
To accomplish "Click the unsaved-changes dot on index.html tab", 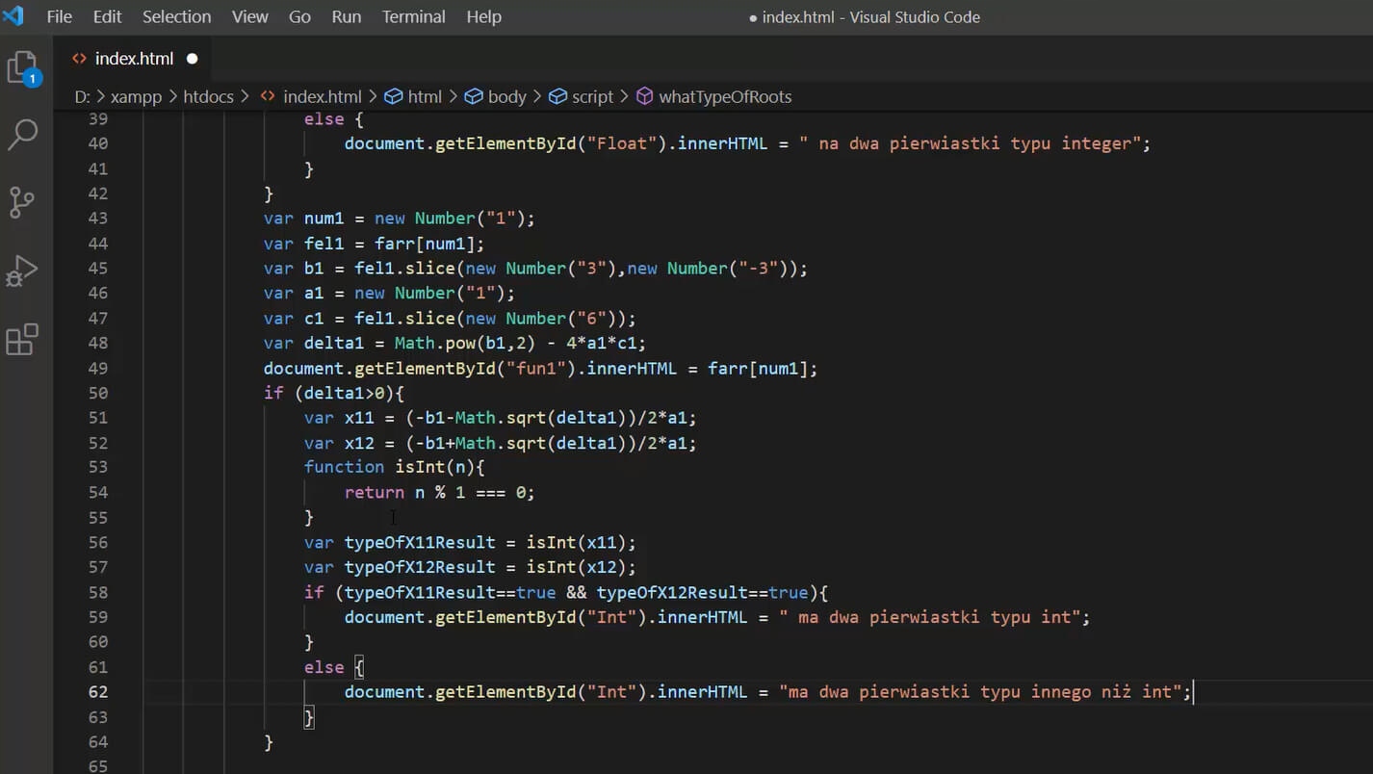I will coord(192,59).
